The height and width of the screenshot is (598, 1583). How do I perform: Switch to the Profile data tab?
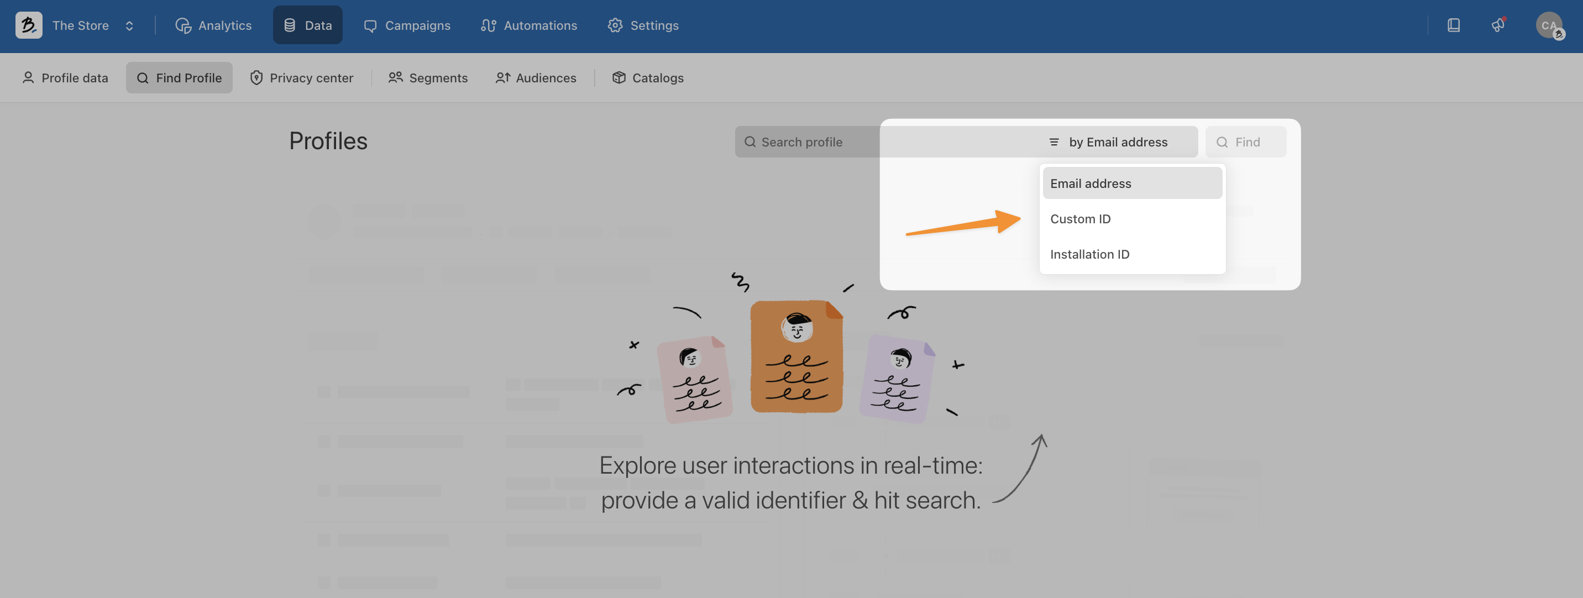coord(65,78)
